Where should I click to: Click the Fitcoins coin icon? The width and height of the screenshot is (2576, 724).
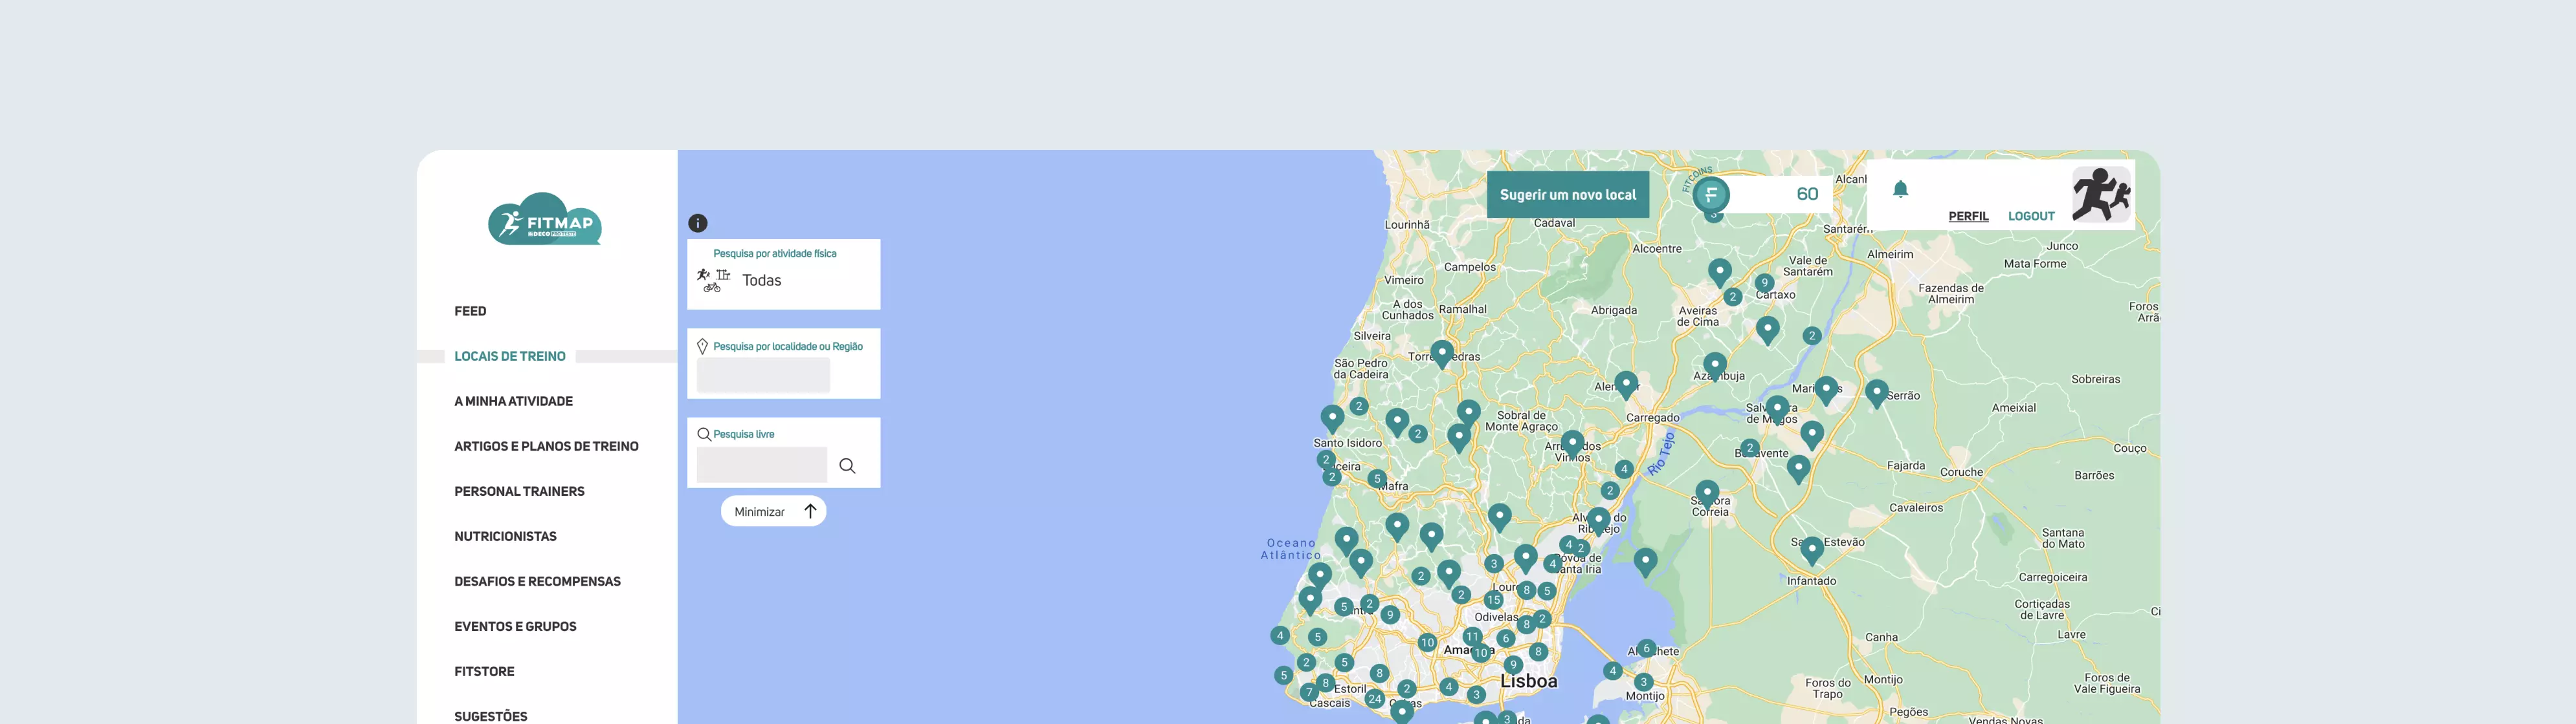click(1711, 194)
